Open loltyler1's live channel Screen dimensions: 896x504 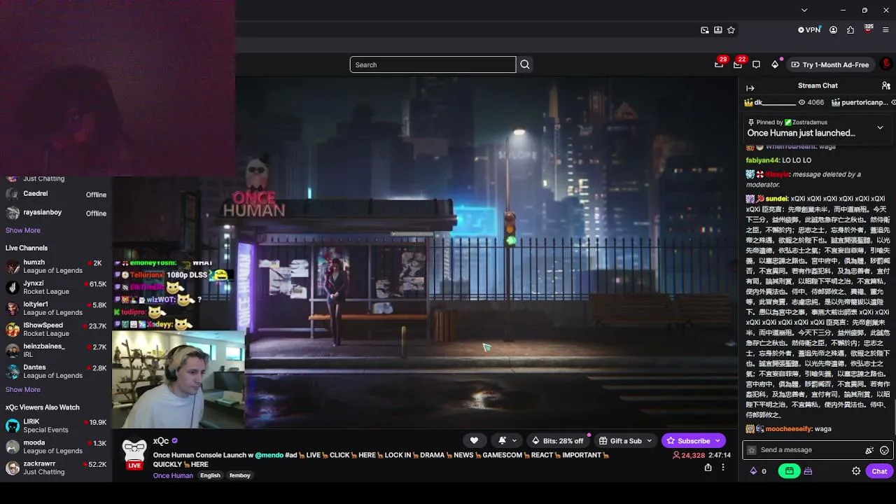[x=56, y=309]
